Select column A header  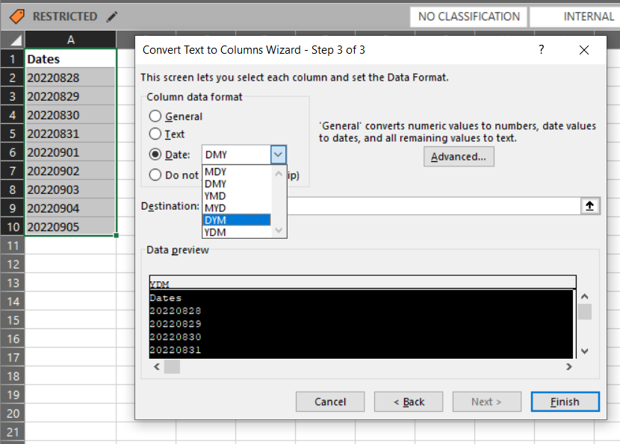[70, 40]
